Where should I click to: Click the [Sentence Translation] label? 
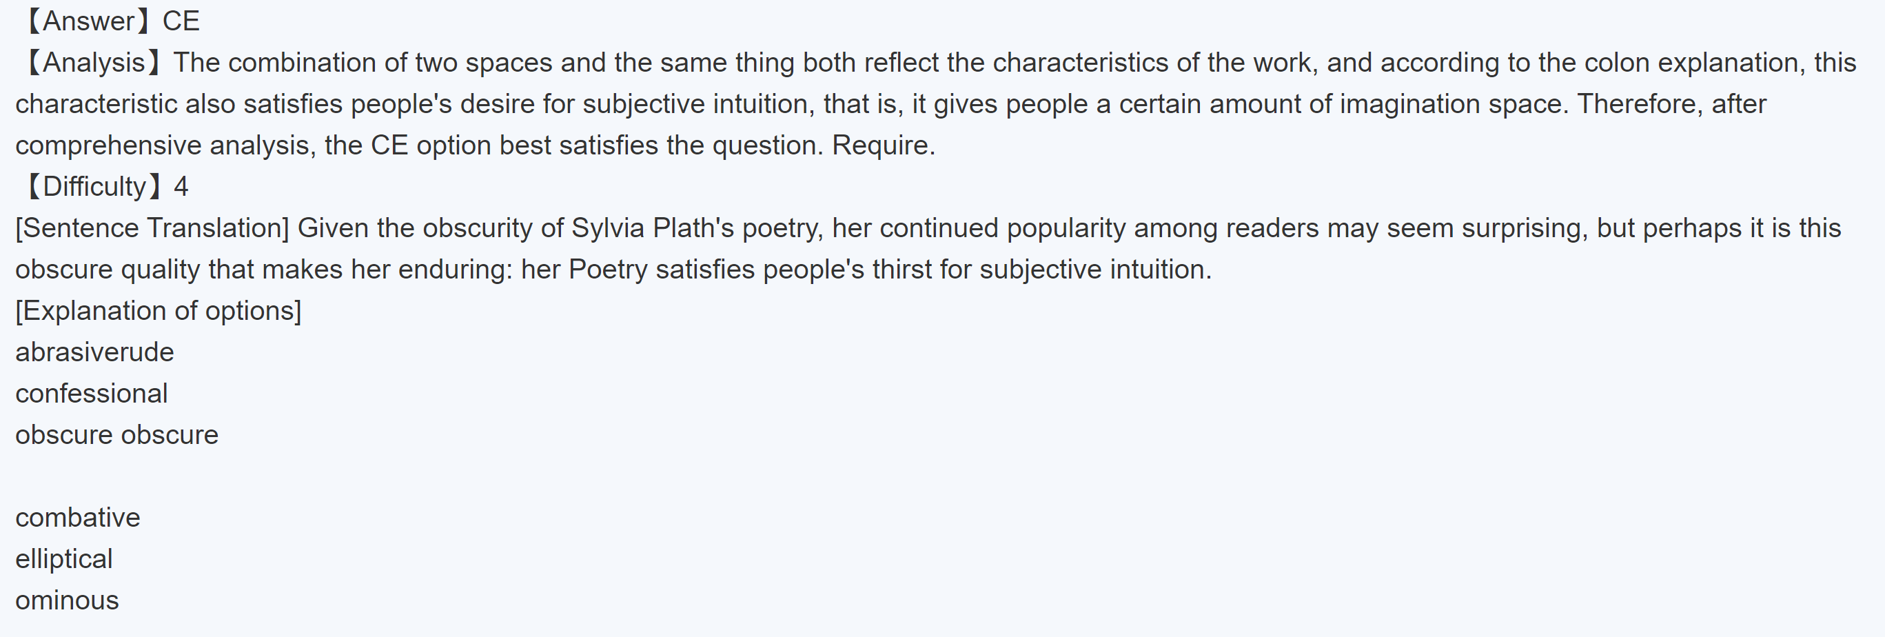pos(152,228)
